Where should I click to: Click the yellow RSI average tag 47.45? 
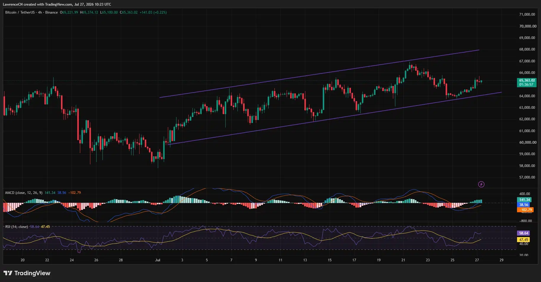pos(524,240)
